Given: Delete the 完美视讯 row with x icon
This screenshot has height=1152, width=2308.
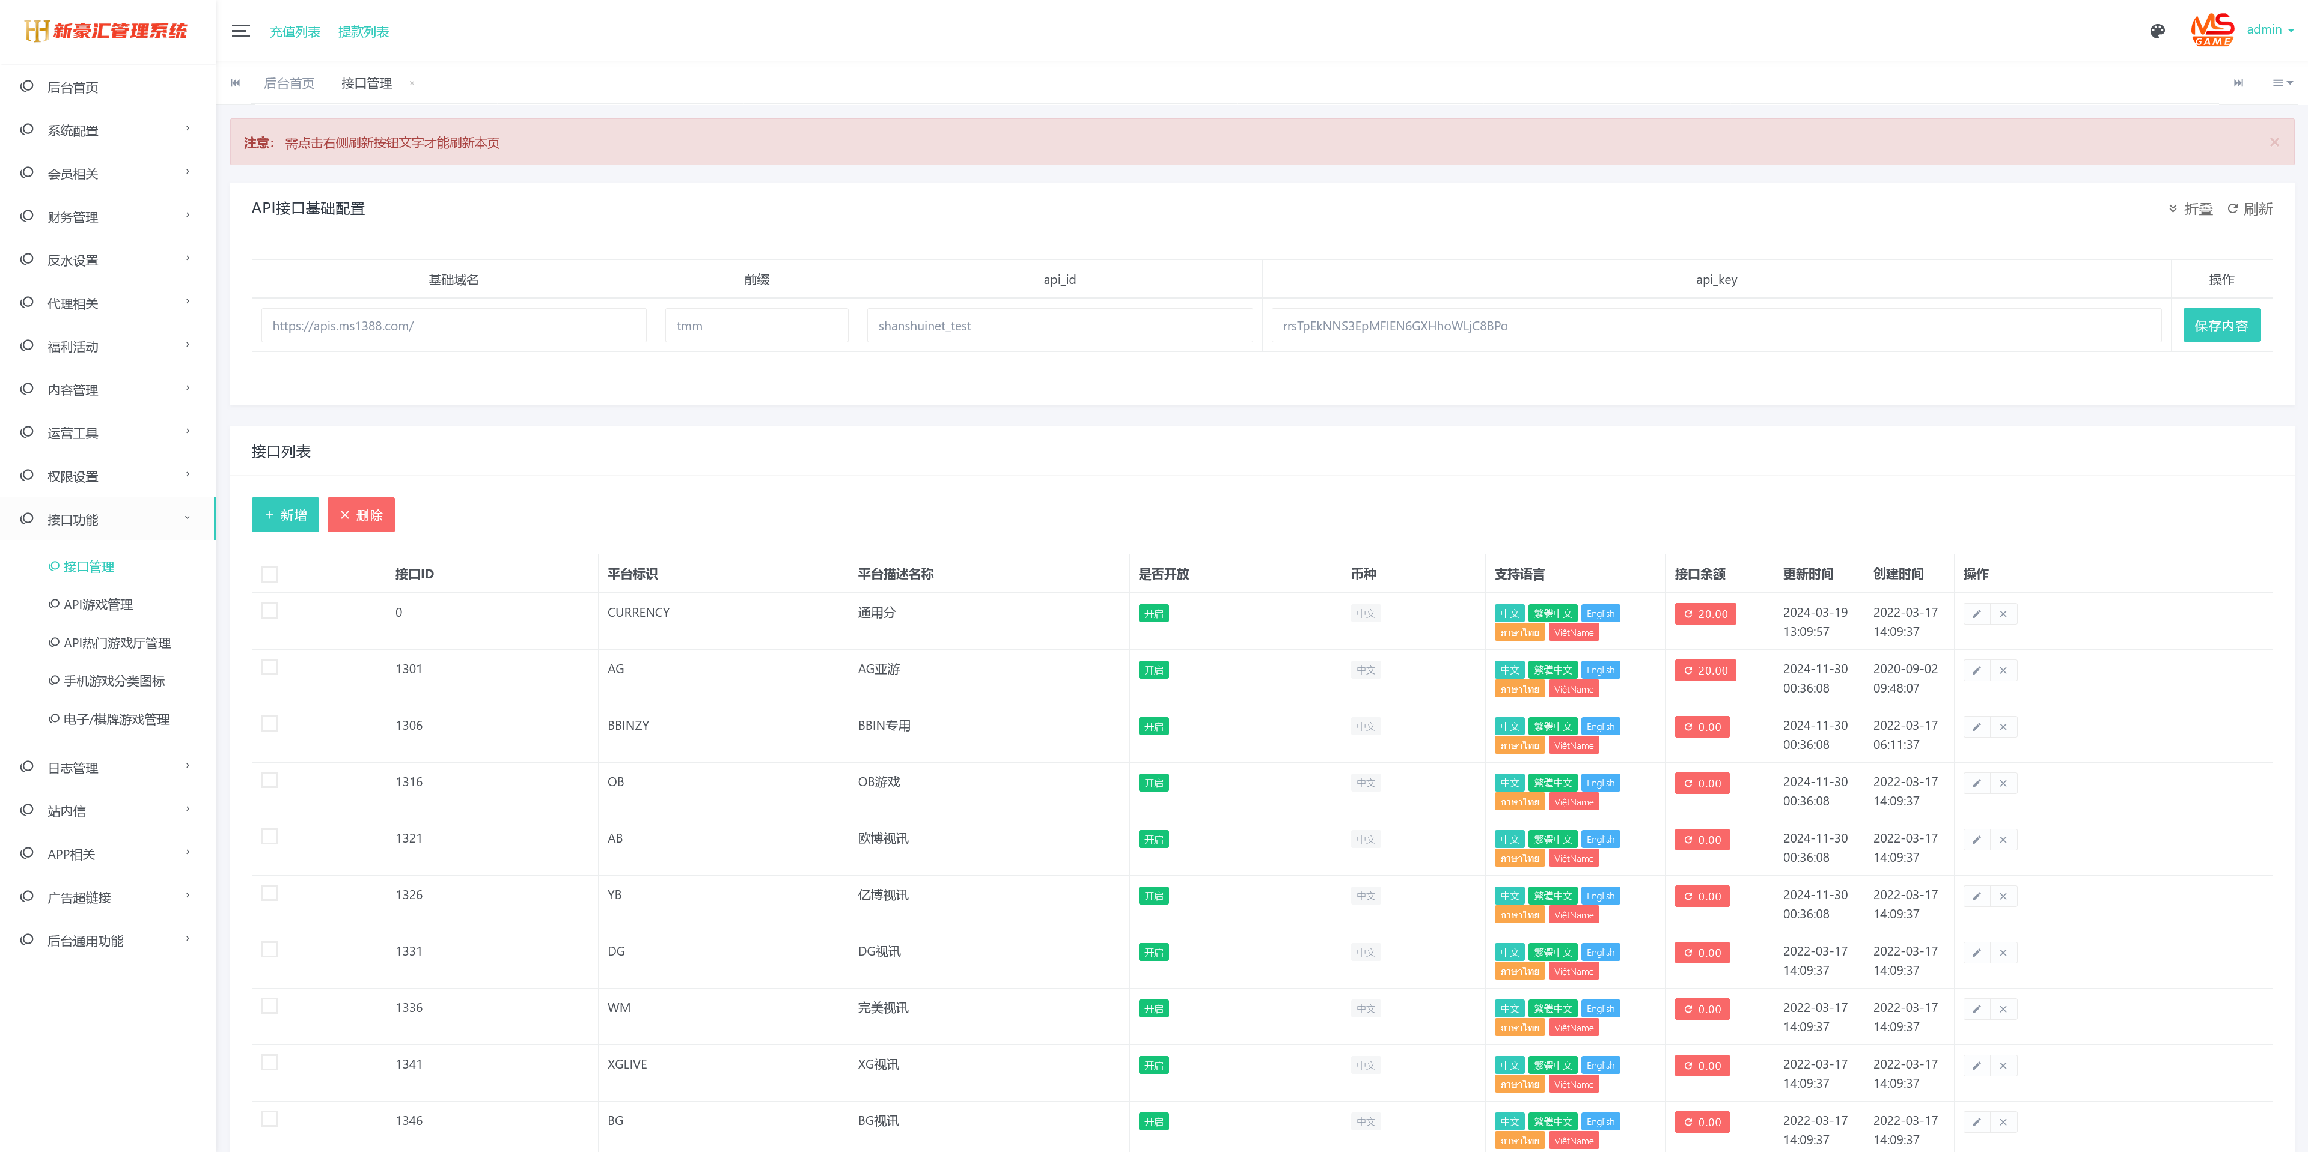Looking at the screenshot, I should coord(2003,1009).
